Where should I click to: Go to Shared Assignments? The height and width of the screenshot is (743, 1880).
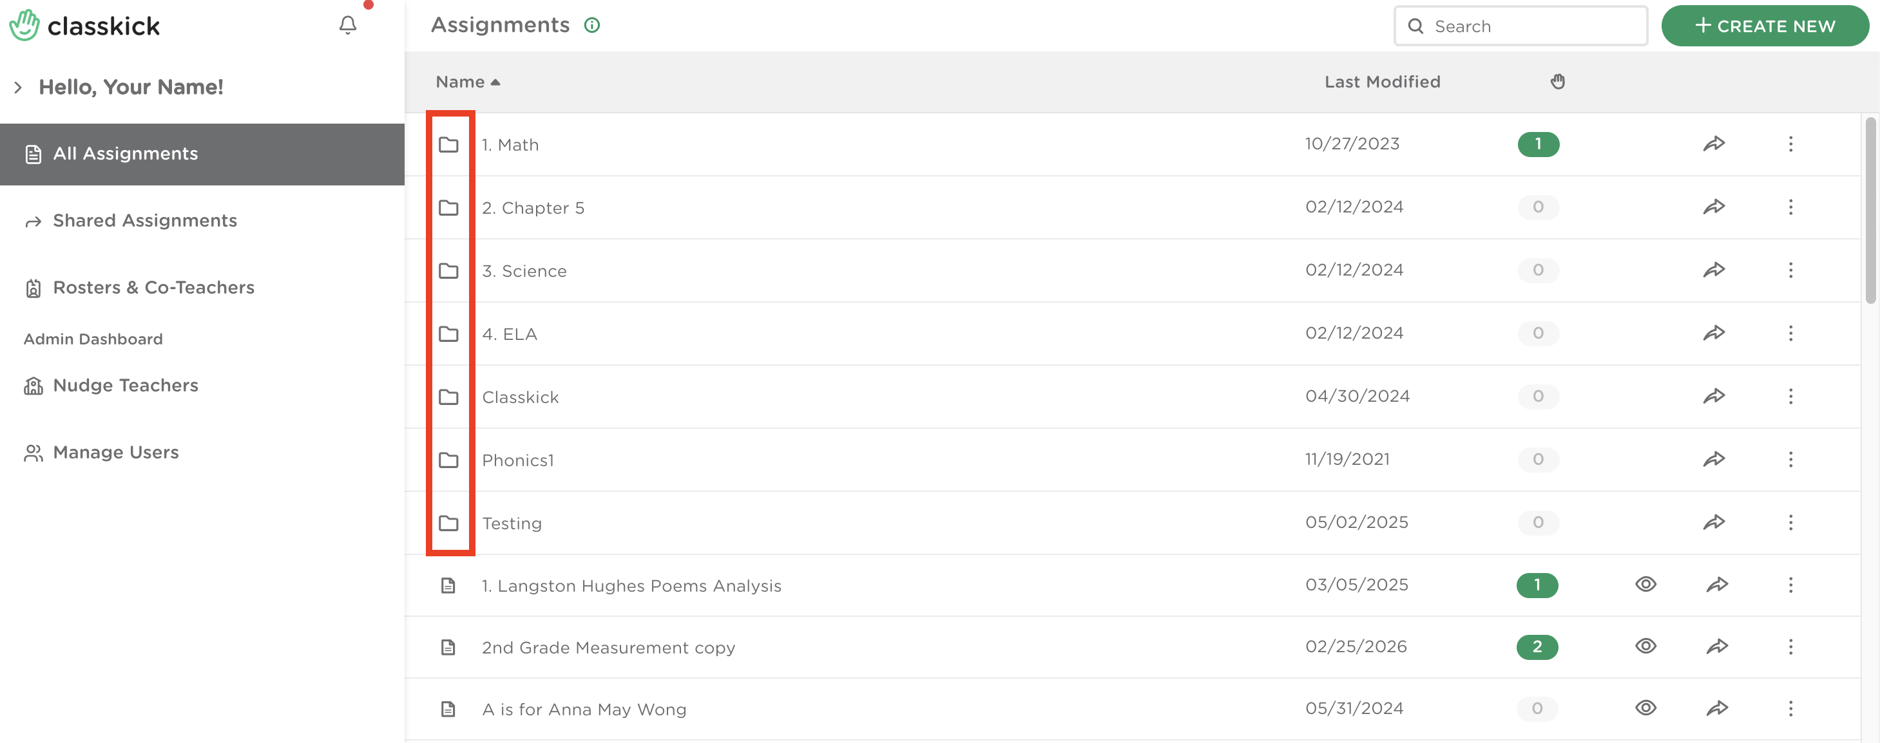point(144,220)
